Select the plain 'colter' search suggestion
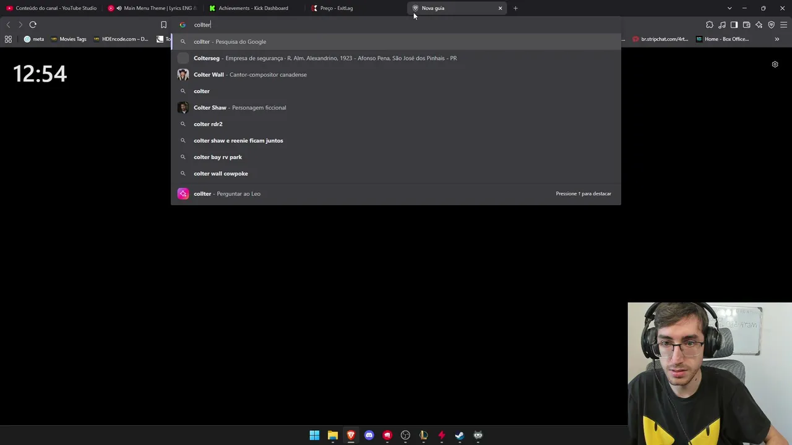Screen dimensions: 792x445 [x=396, y=91]
